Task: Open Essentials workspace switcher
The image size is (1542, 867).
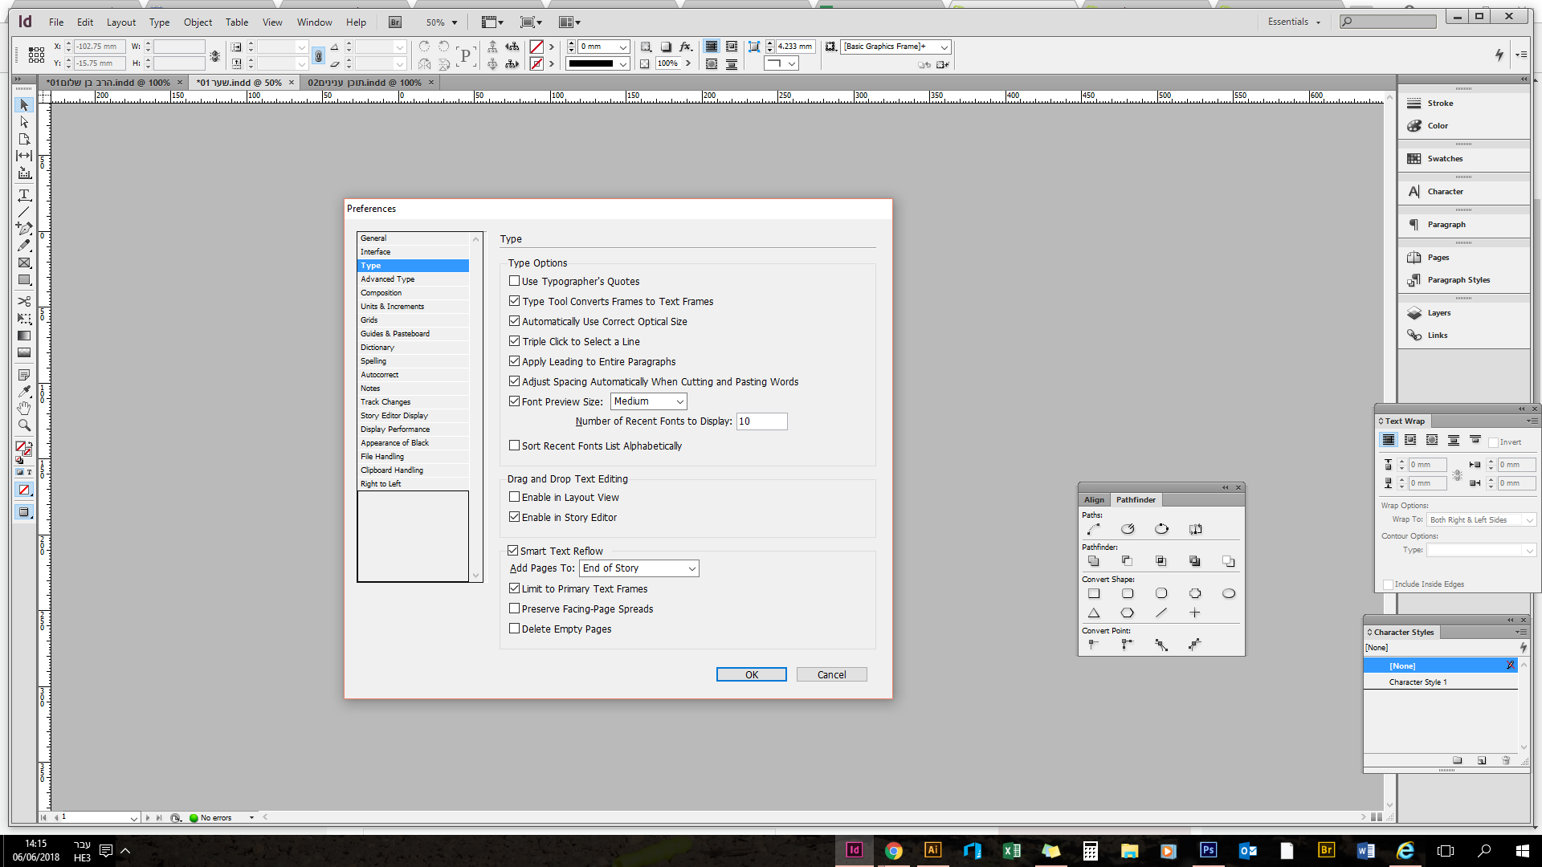Action: (1294, 22)
